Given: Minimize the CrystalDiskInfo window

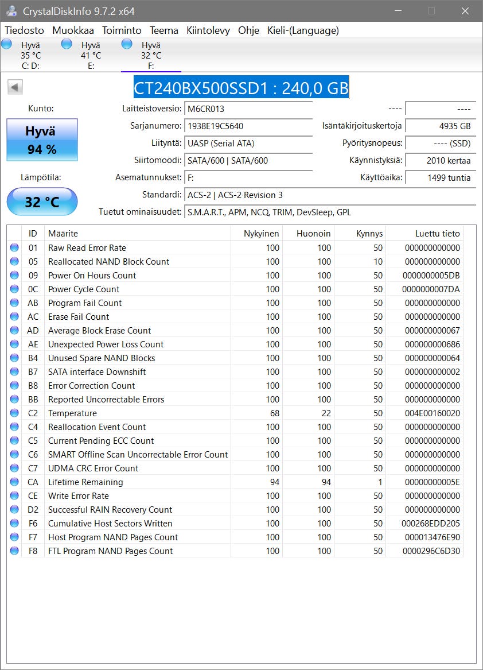Looking at the screenshot, I should [x=398, y=11].
